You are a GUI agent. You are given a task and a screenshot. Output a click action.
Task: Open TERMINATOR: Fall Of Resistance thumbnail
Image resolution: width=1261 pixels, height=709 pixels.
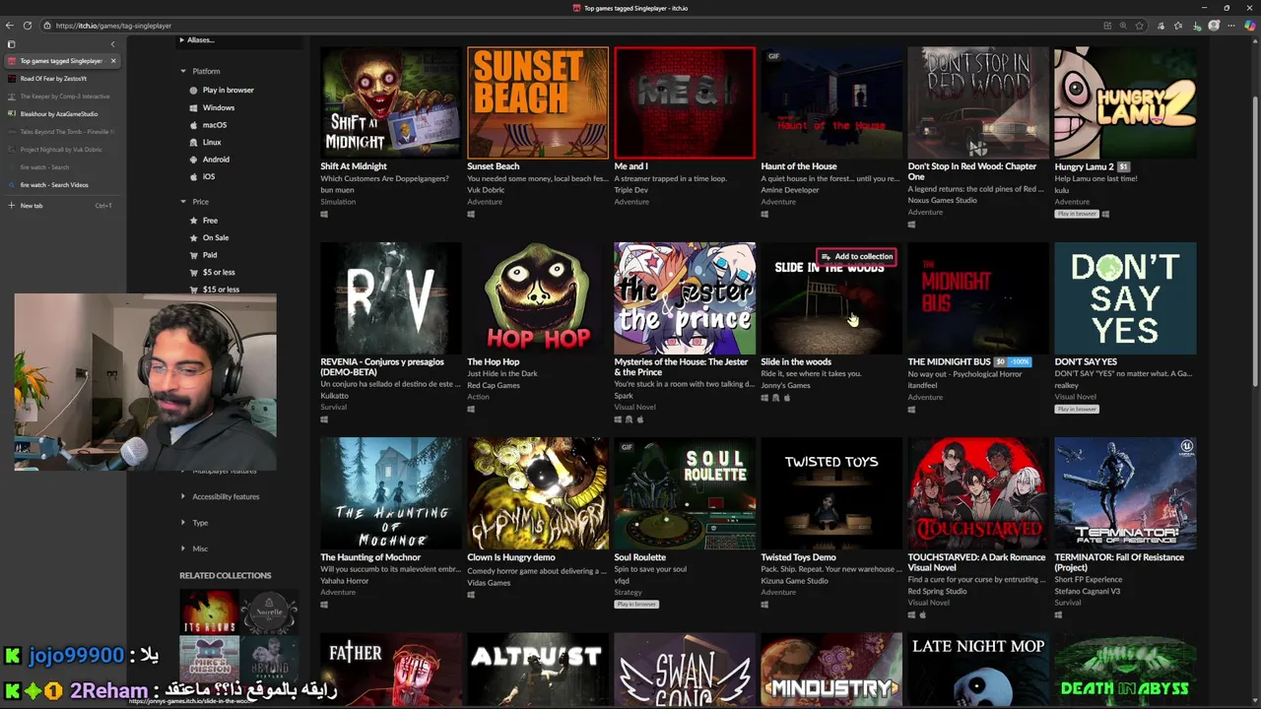pos(1125,493)
